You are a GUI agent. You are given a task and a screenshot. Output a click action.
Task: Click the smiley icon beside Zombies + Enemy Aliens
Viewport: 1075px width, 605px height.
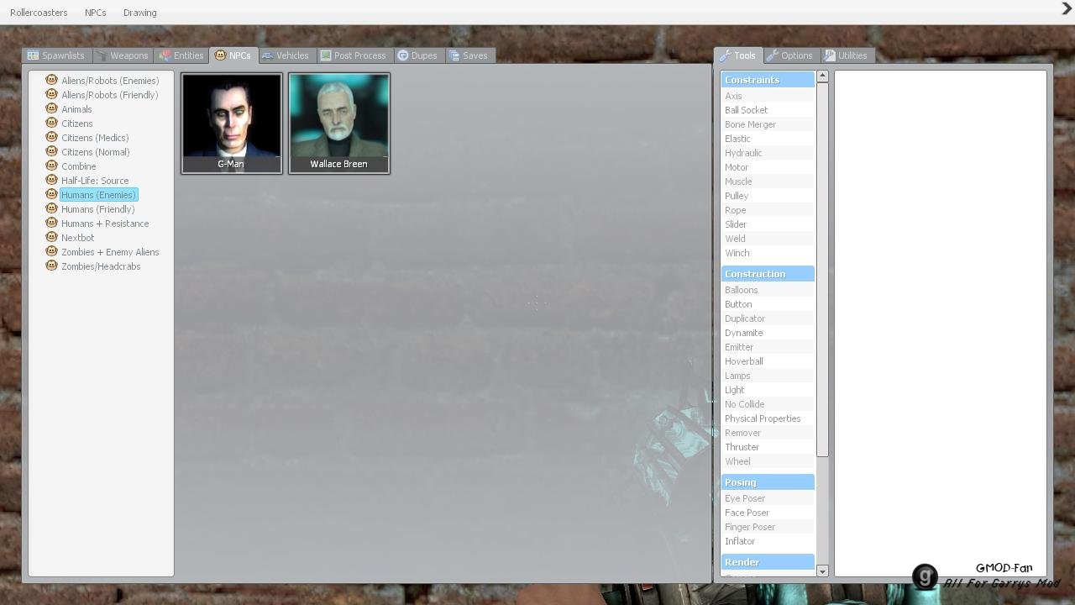coord(51,251)
